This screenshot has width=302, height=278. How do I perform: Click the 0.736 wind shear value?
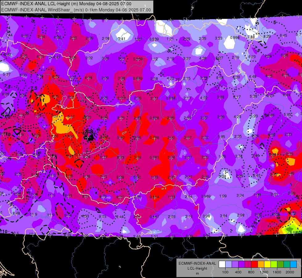[x=155, y=137]
